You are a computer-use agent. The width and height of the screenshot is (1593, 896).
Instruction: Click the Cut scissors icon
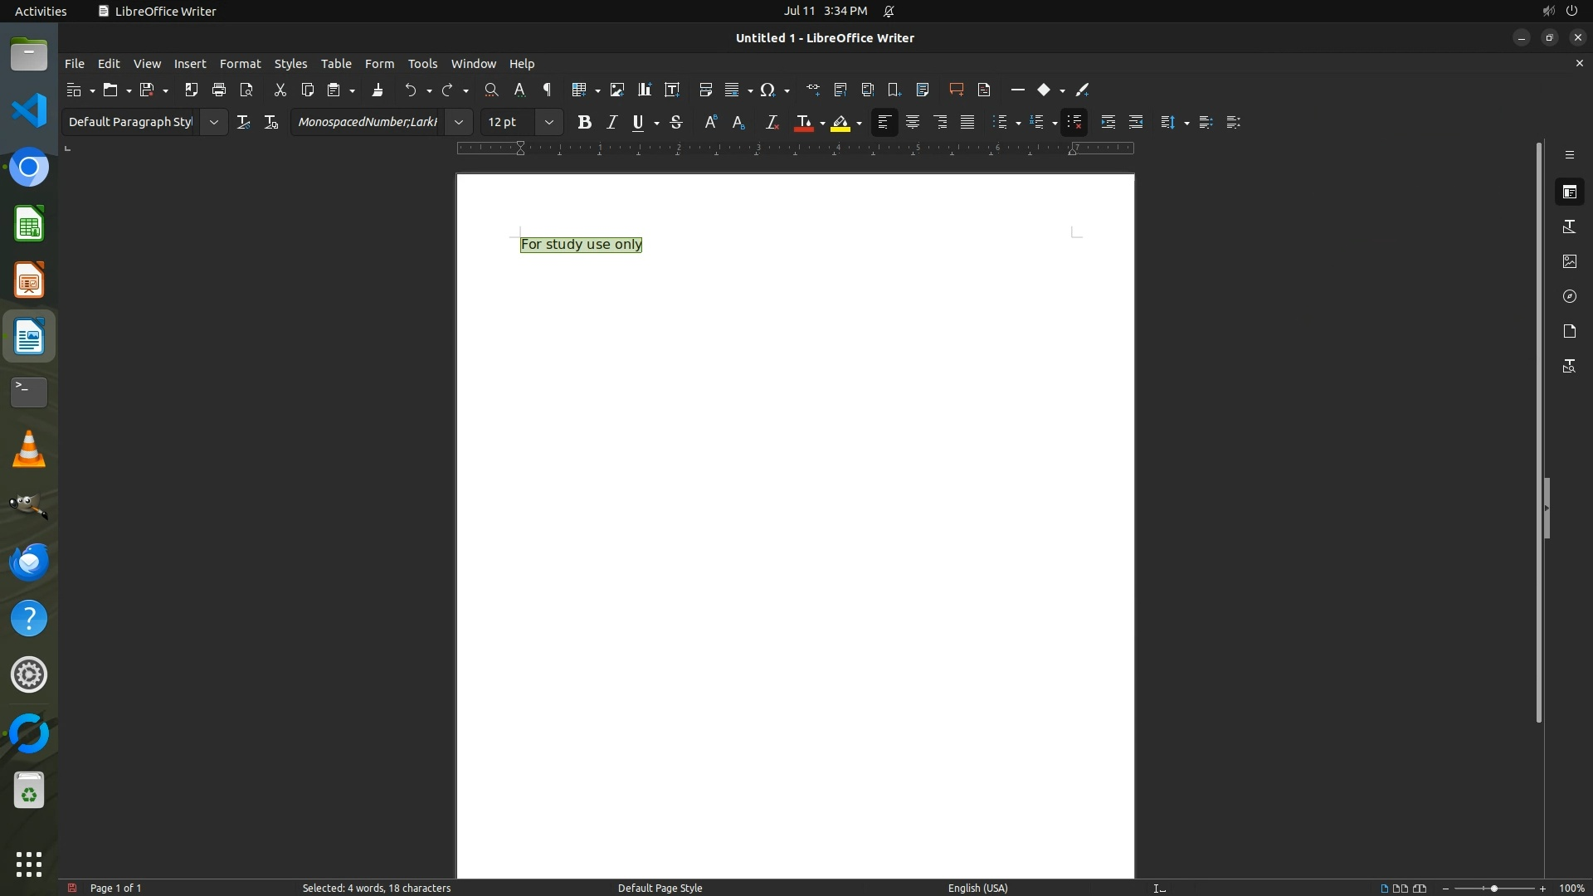pyautogui.click(x=280, y=90)
